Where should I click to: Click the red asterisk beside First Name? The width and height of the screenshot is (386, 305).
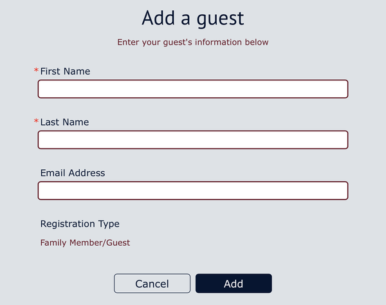[x=36, y=71]
